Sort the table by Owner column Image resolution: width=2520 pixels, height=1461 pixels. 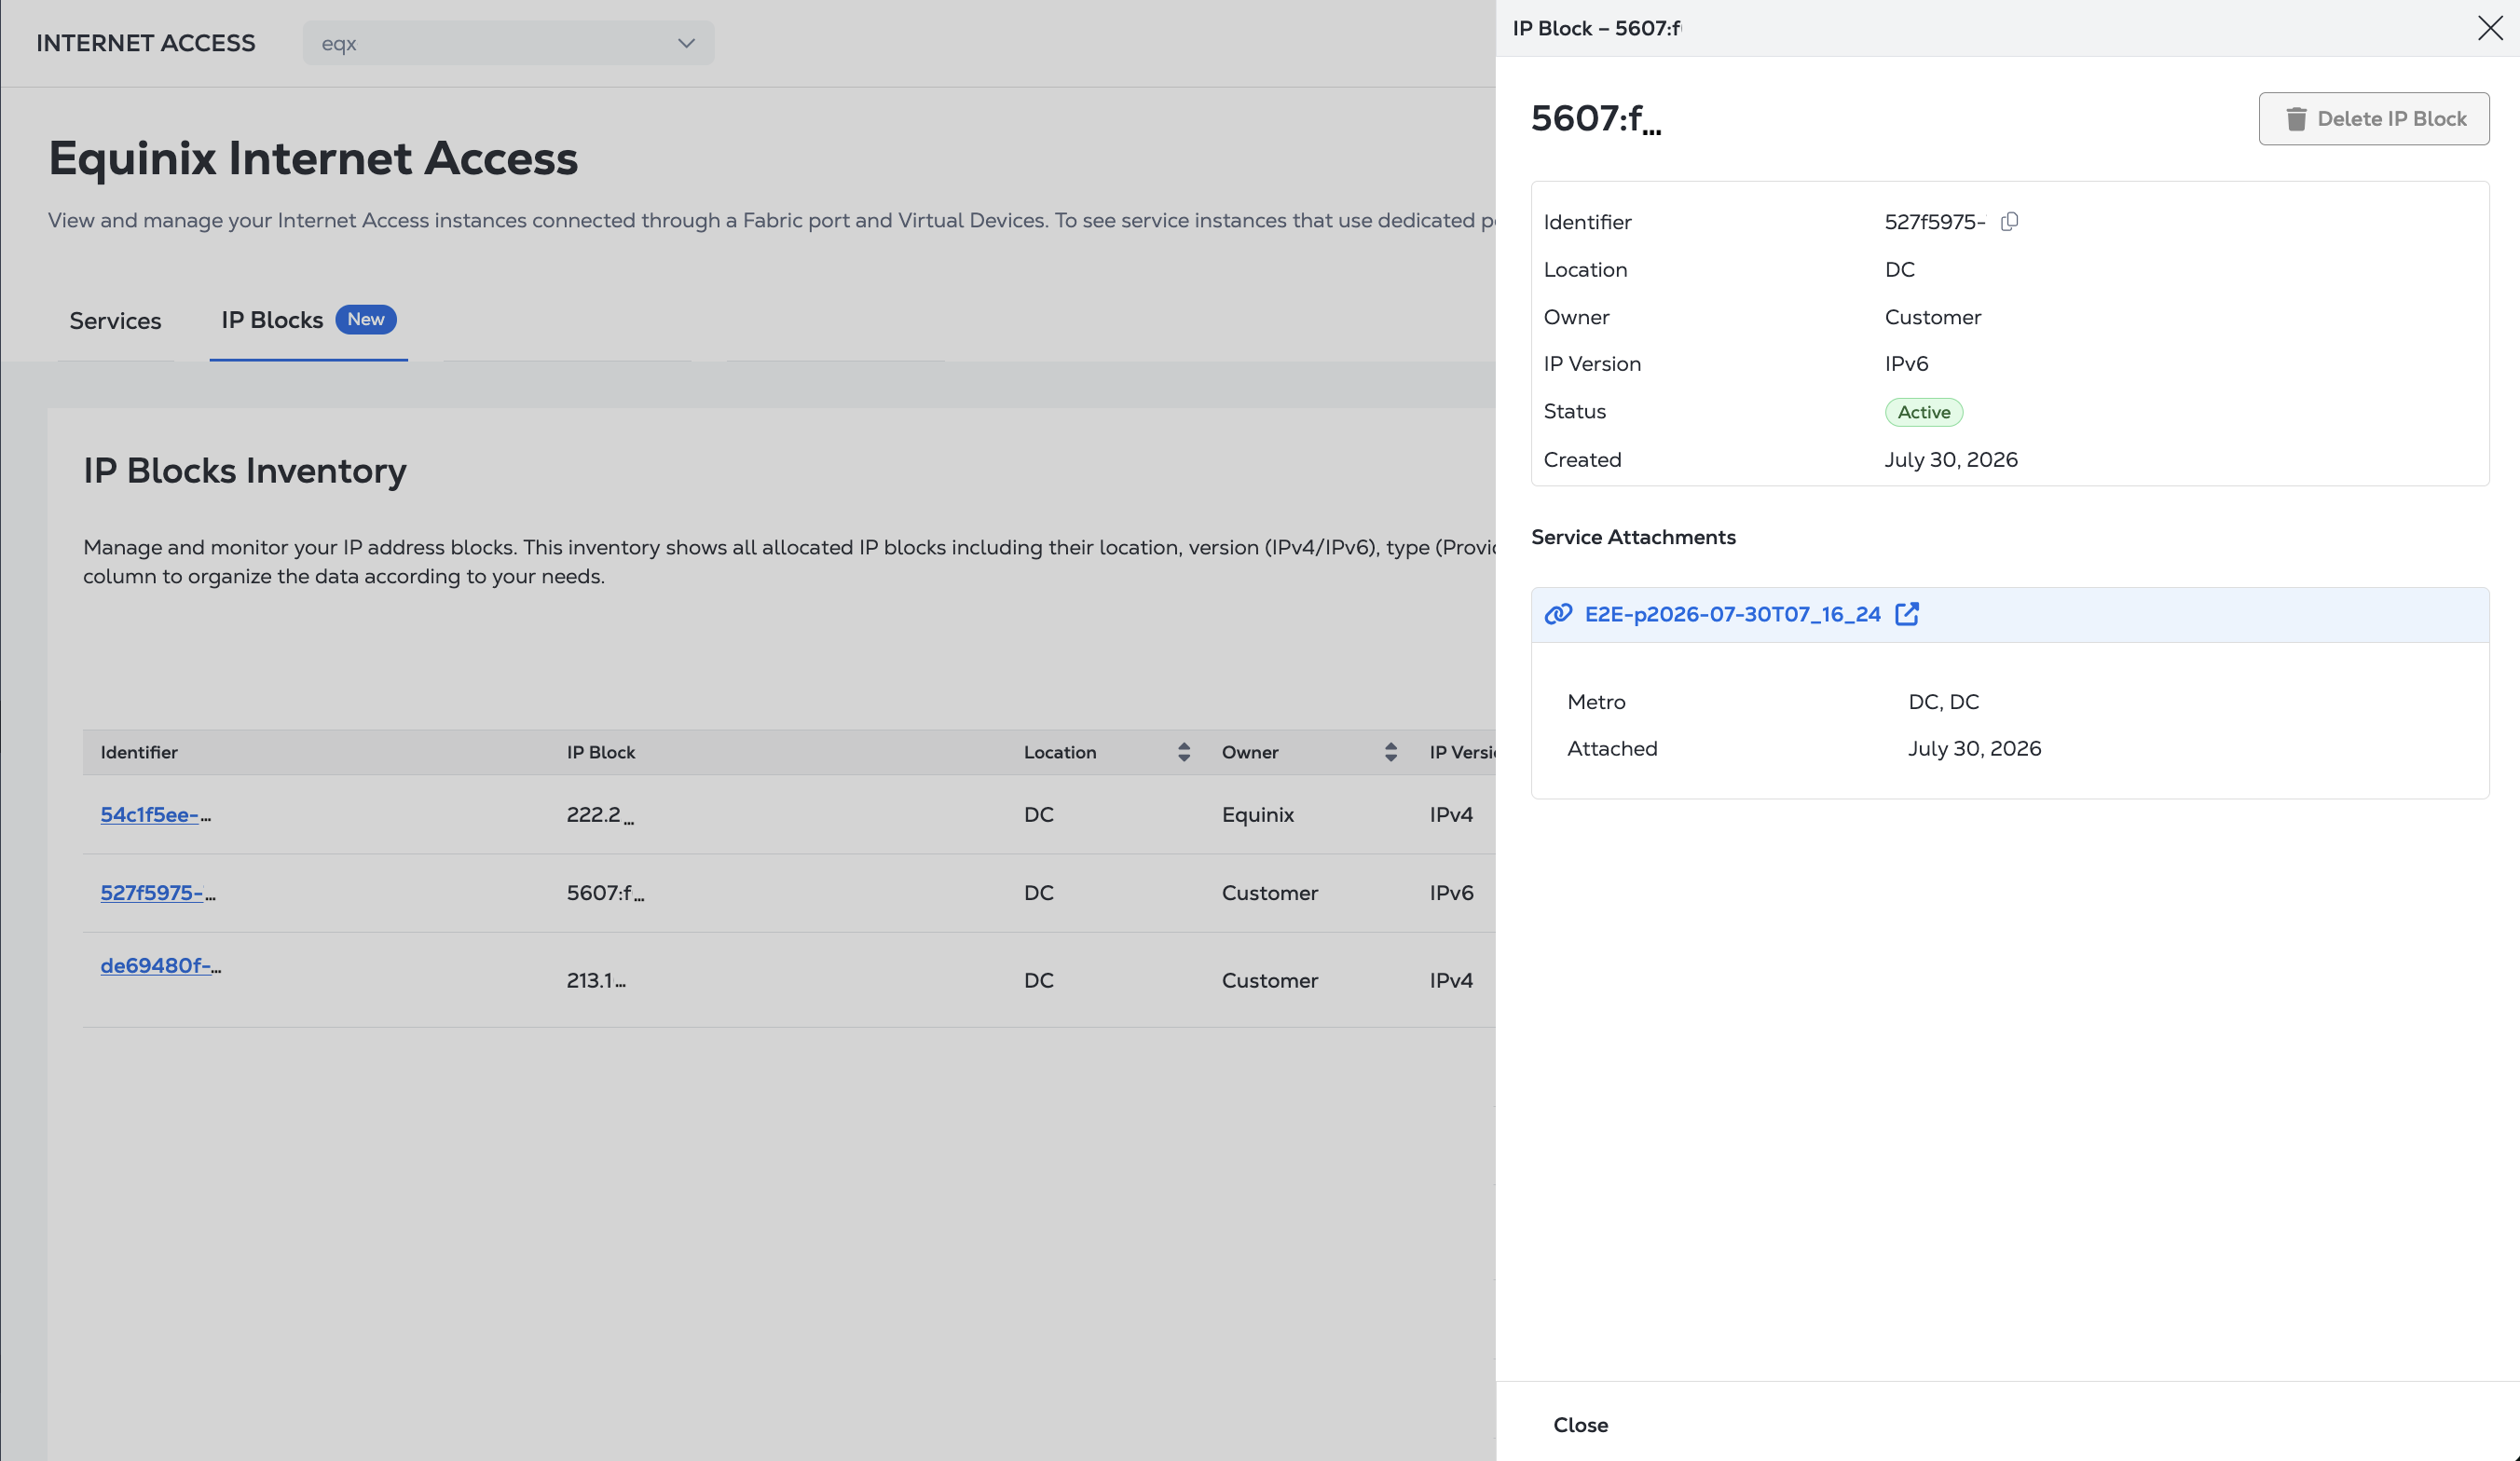[1390, 752]
